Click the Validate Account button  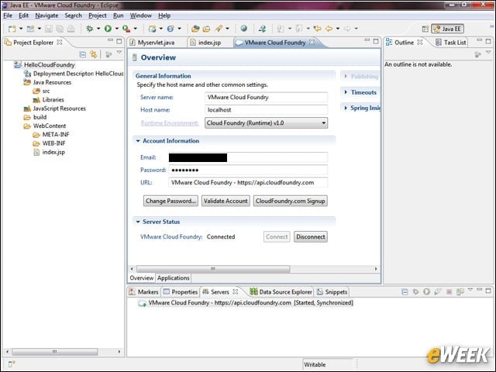coord(226,201)
